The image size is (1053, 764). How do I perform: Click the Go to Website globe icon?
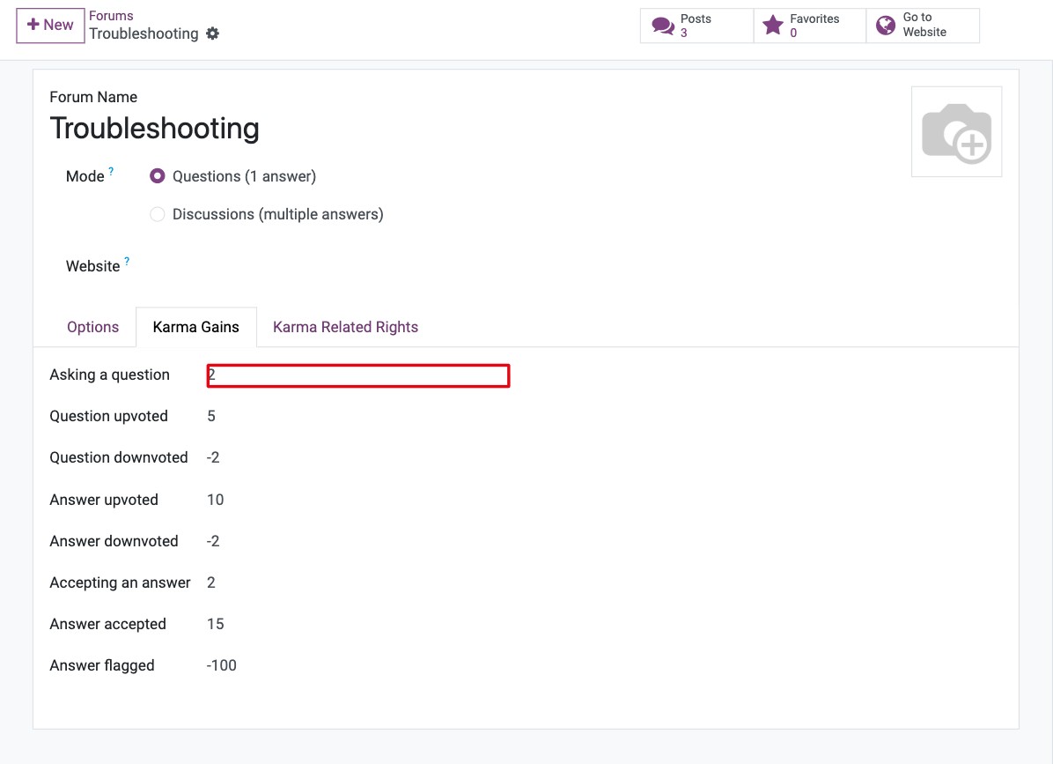point(886,26)
